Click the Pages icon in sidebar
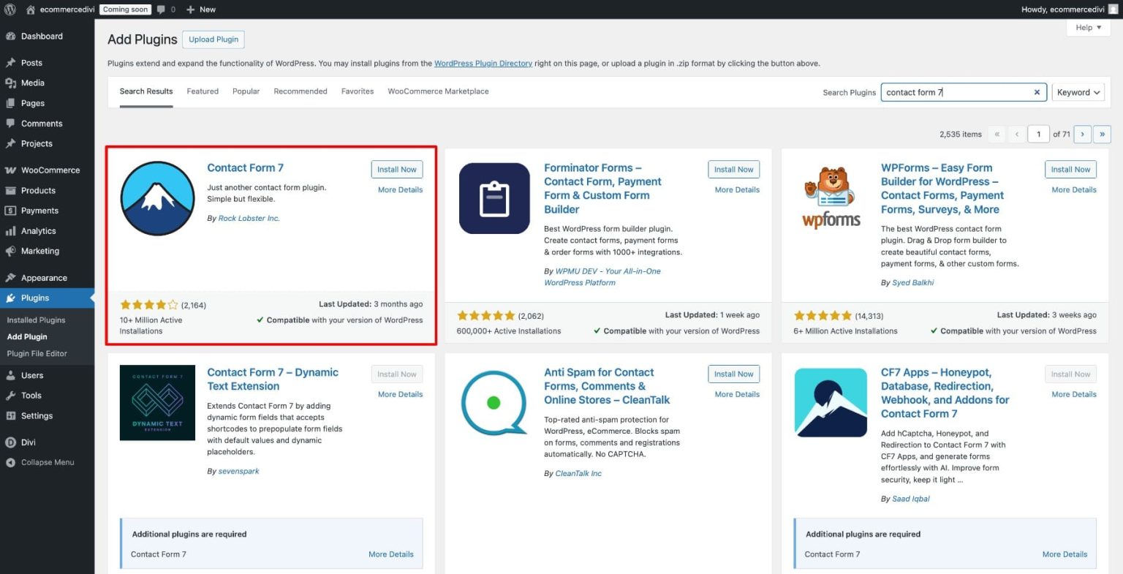The width and height of the screenshot is (1123, 574). 10,104
